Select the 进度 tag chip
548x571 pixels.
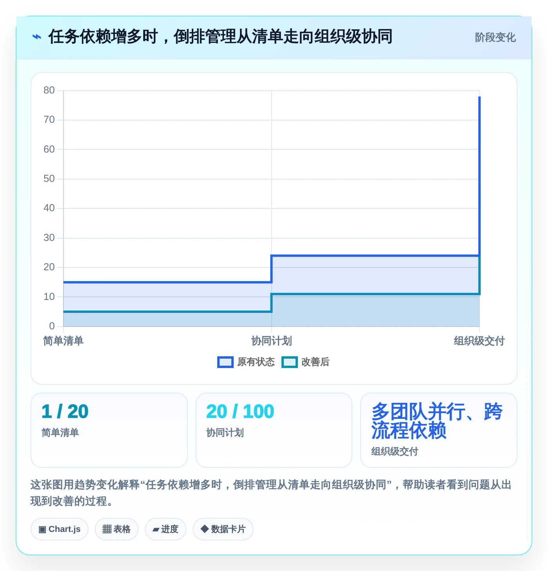tap(166, 529)
